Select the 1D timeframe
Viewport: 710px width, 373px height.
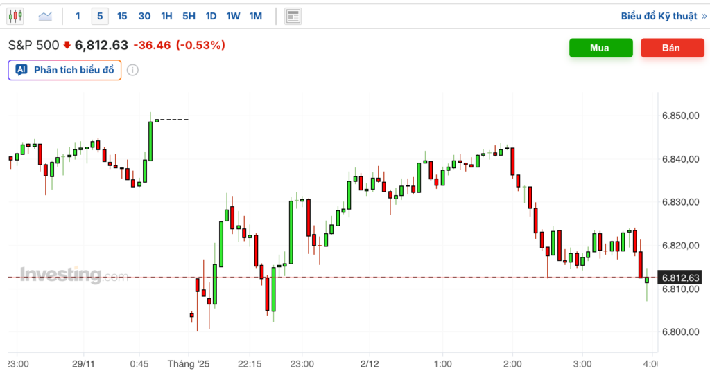coord(211,15)
